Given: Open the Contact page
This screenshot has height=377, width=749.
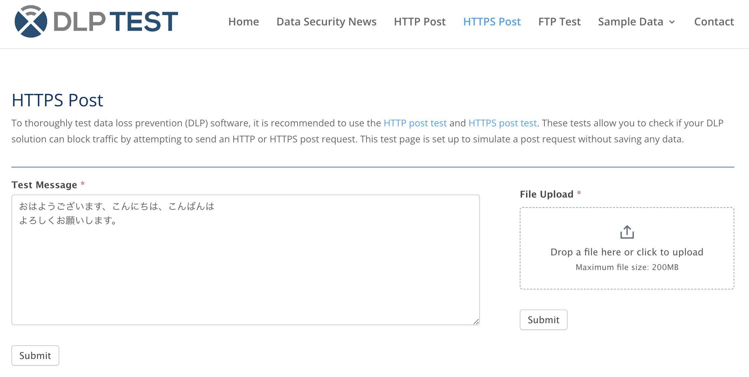Looking at the screenshot, I should 714,21.
